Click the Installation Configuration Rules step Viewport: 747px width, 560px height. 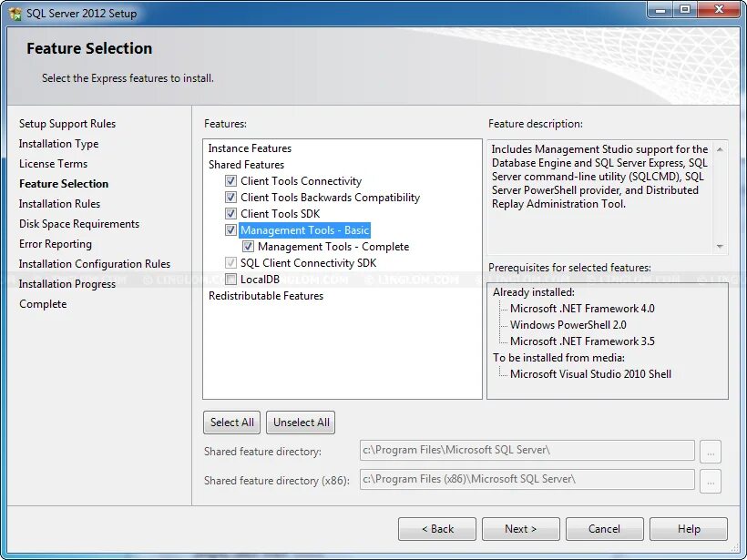[x=95, y=264]
